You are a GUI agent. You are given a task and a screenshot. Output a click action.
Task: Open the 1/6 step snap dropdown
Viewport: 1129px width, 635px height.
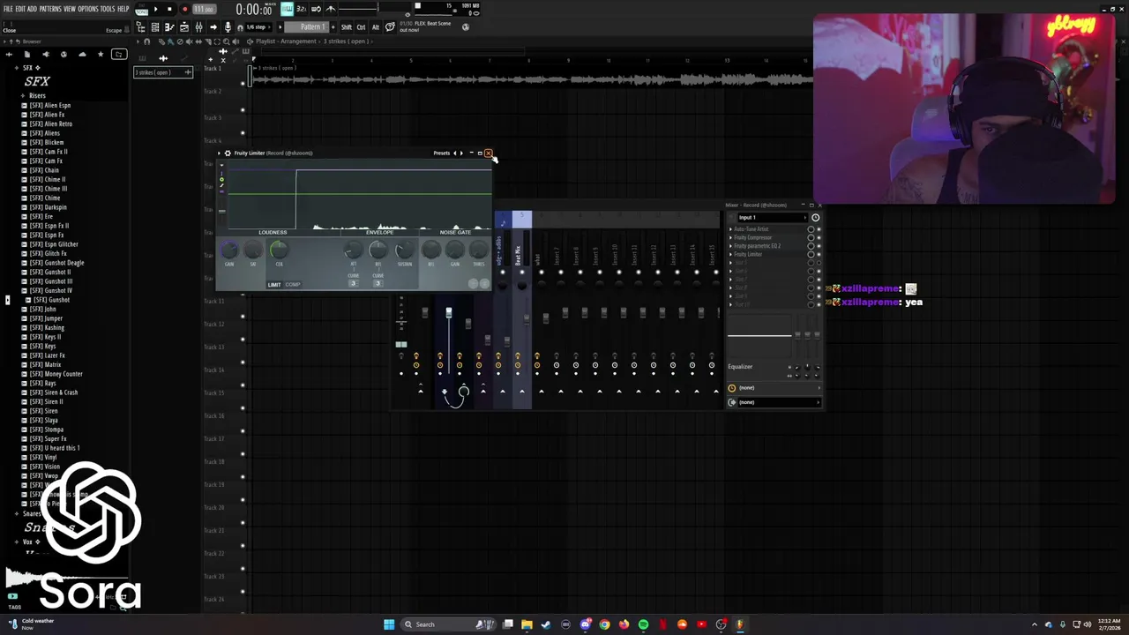click(259, 27)
